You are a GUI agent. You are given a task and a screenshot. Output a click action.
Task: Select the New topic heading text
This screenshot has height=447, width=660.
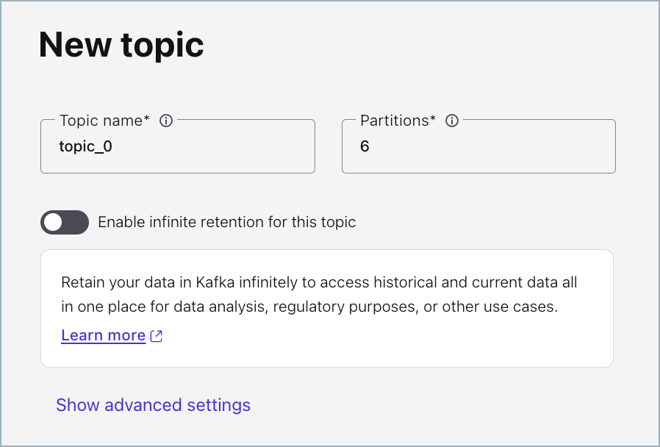pyautogui.click(x=121, y=45)
